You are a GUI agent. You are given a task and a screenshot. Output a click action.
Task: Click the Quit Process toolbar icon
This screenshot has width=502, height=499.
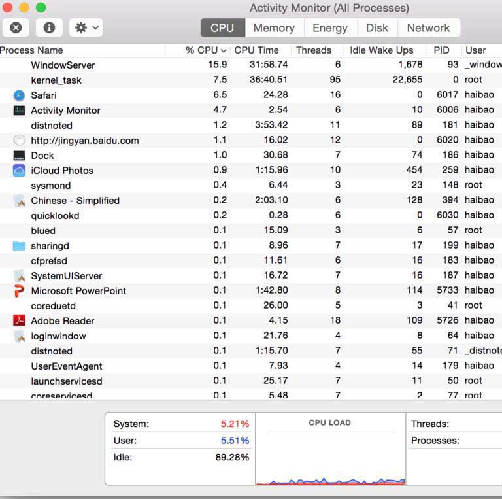tap(16, 27)
